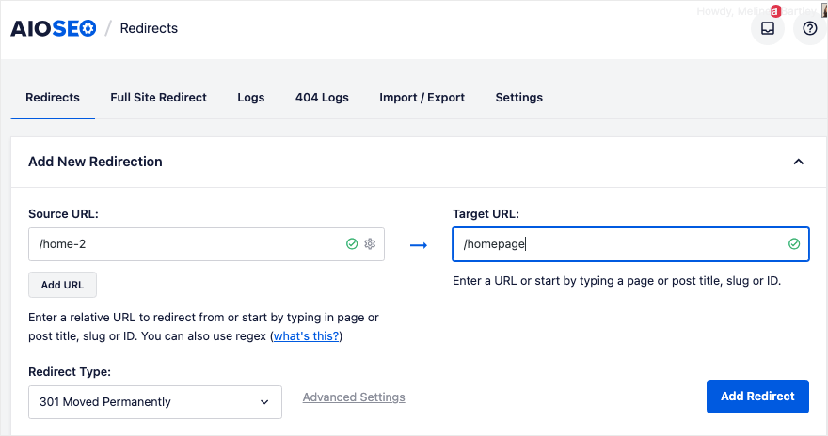828x436 pixels.
Task: Open the Redirect Type dropdown
Action: (155, 402)
